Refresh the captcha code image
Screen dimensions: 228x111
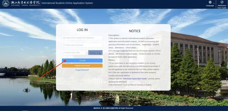(95, 53)
